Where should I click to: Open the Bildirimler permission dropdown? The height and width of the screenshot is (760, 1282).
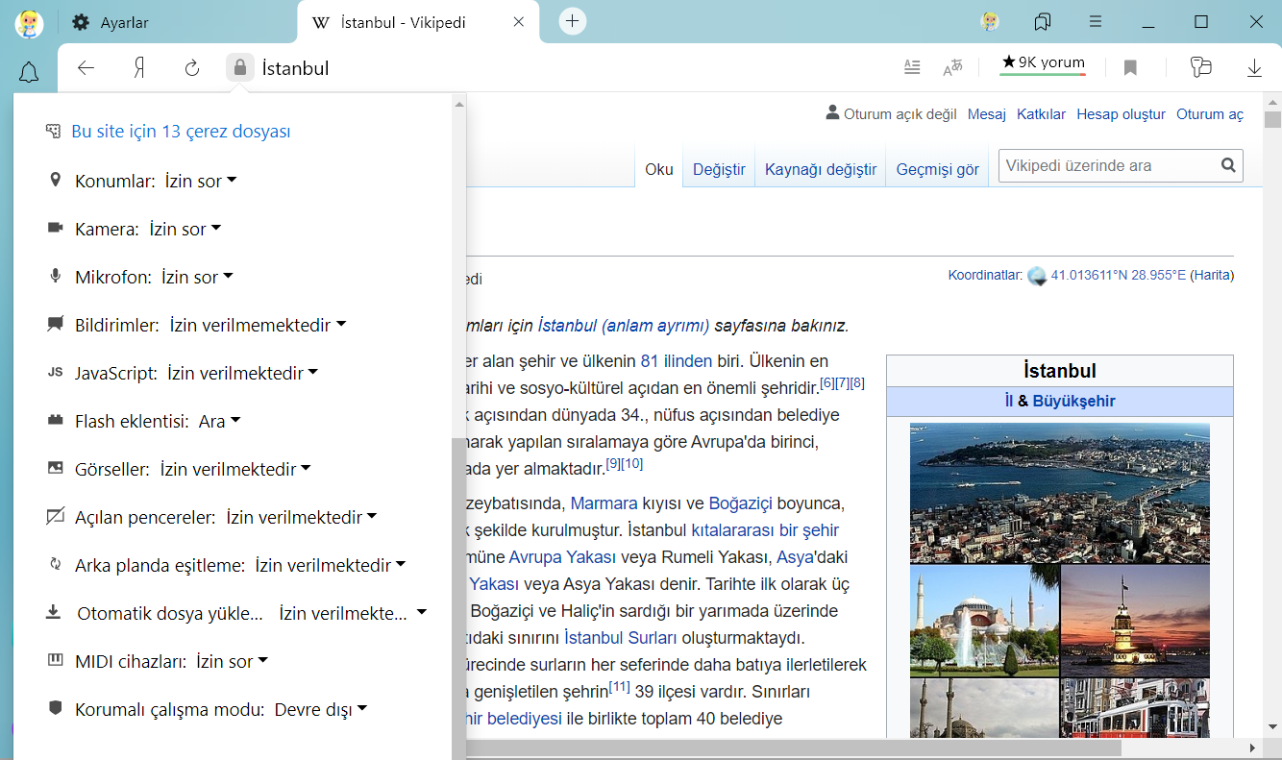click(x=258, y=325)
